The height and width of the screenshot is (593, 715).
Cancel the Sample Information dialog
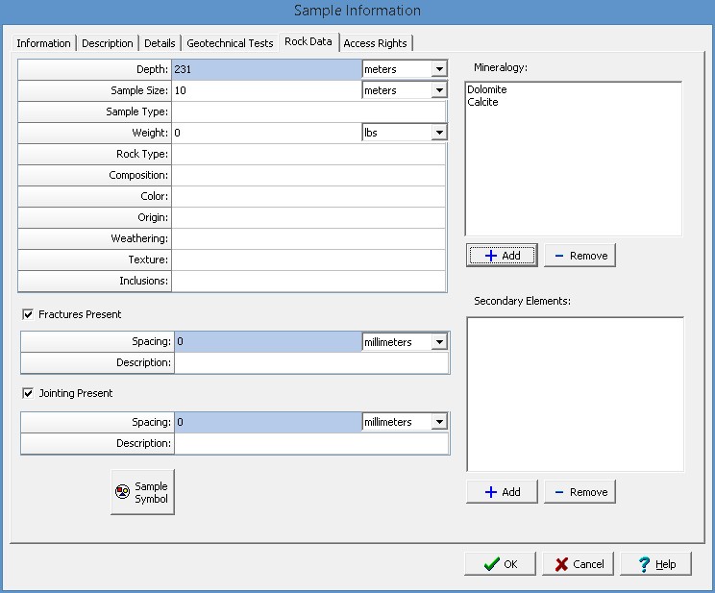tap(578, 564)
